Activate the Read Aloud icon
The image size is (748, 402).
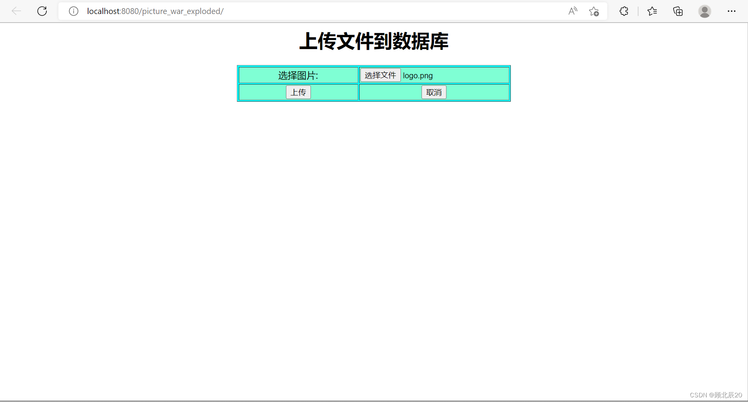coord(573,11)
